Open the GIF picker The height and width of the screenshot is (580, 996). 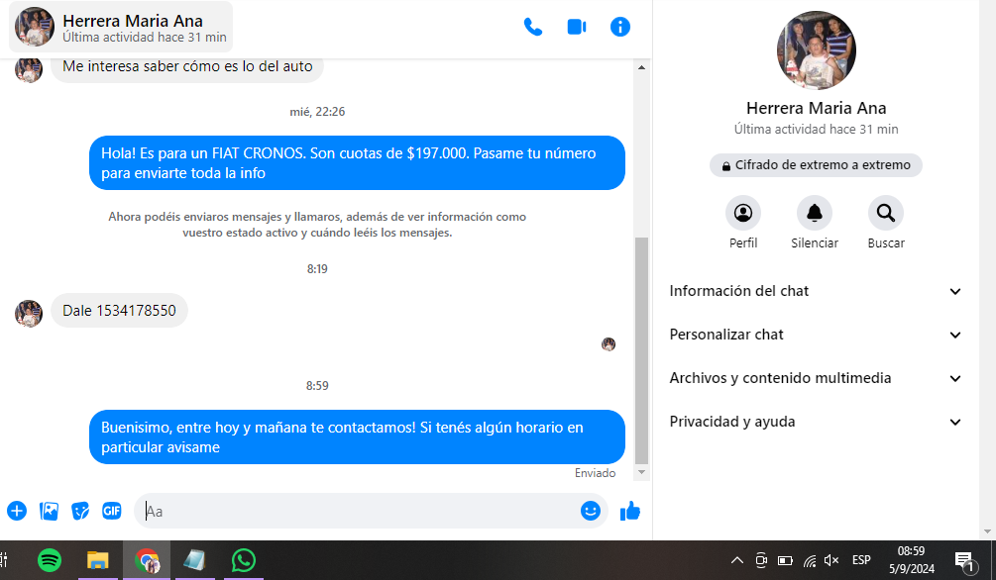112,511
